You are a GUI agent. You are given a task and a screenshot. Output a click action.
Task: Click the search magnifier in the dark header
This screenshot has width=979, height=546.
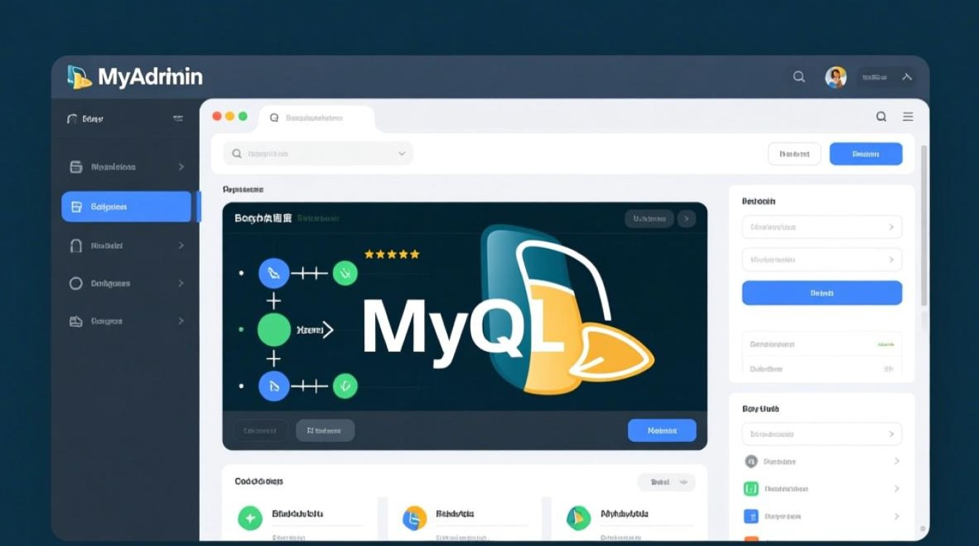pos(799,77)
